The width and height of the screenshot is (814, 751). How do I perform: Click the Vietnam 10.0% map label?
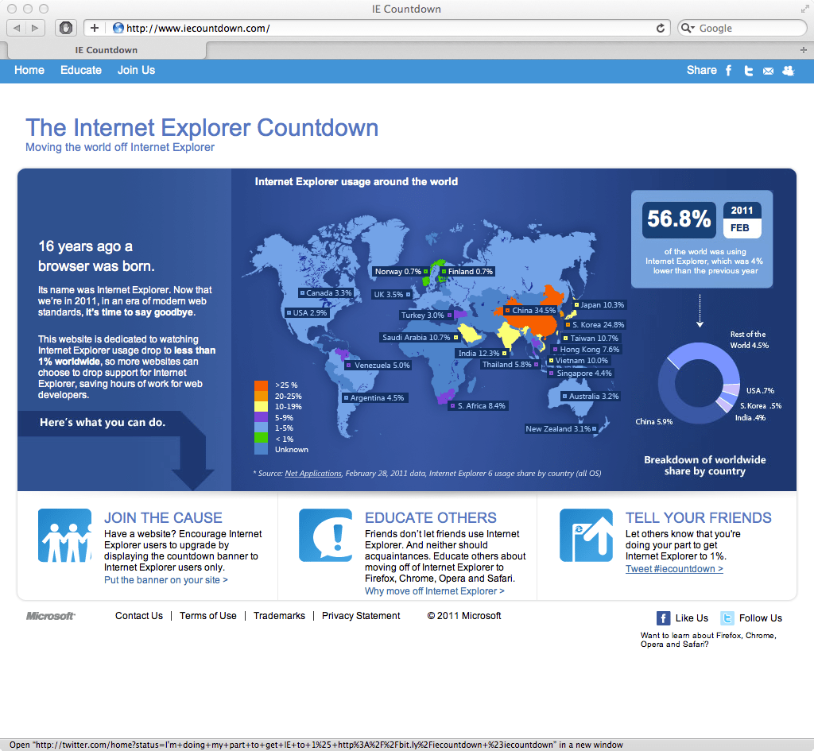click(579, 361)
